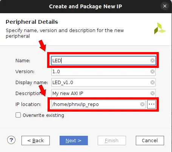The width and height of the screenshot is (172, 152).
Task: Click the Xilinx Vivado logo
Action: click(160, 28)
